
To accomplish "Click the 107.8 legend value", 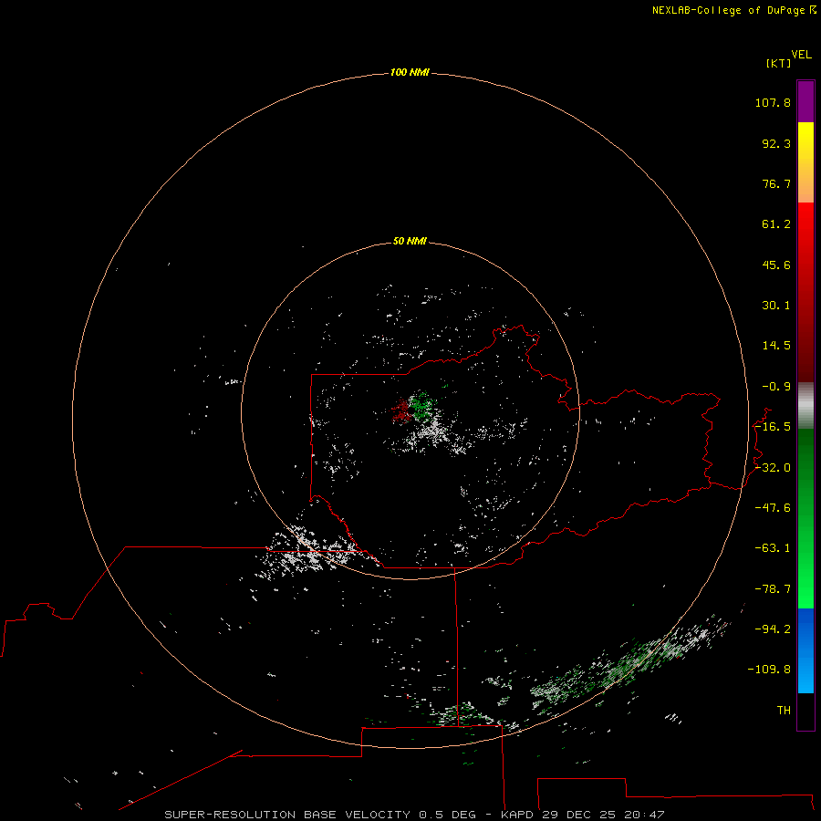I will pyautogui.click(x=773, y=102).
